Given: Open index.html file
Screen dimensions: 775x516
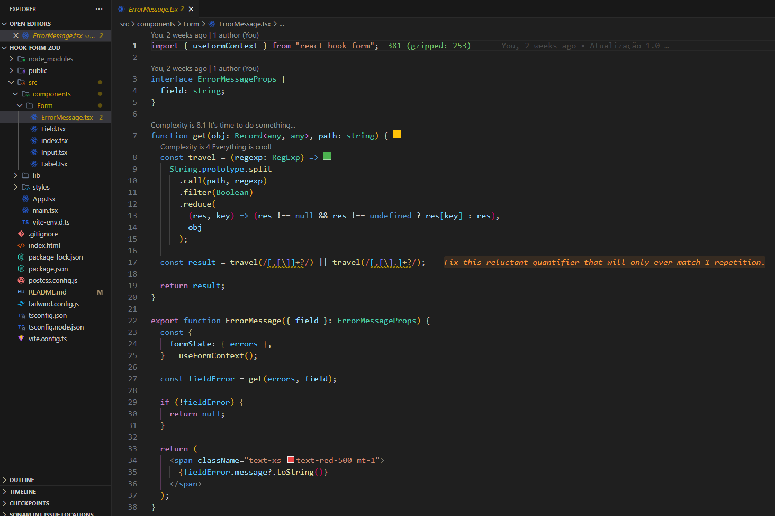Looking at the screenshot, I should click(x=44, y=245).
